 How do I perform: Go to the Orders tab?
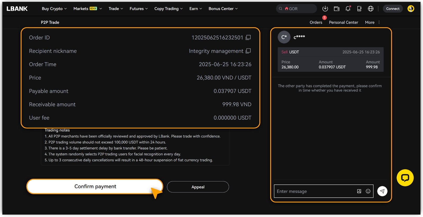316,22
